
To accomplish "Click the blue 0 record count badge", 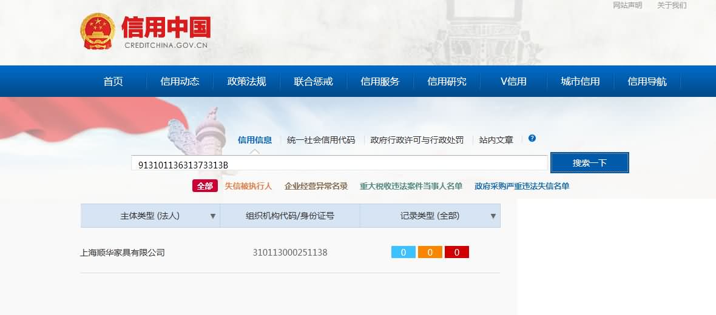I will 404,252.
